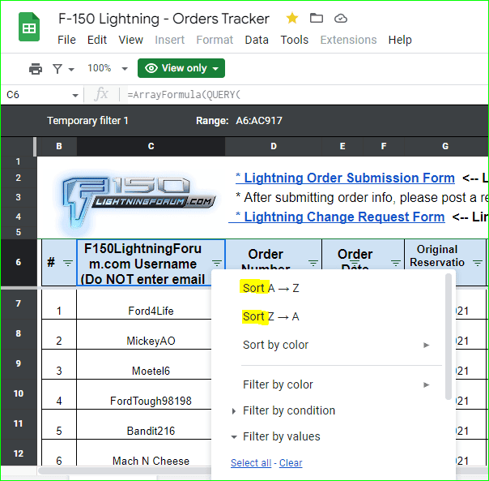Viewport: 489px width, 481px height.
Task: Open the Google Sheets home logo
Action: point(29,28)
